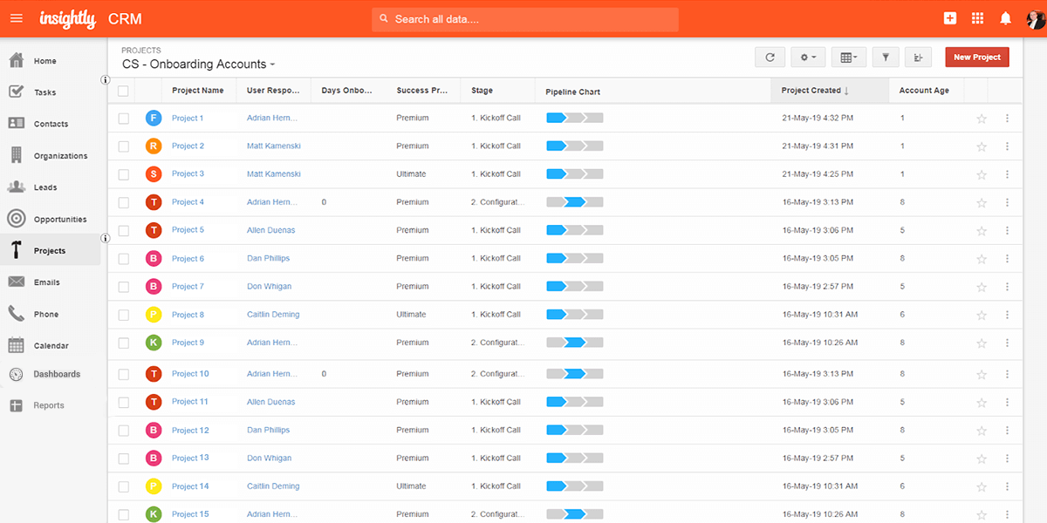This screenshot has height=523, width=1047.
Task: Click the export/report icon beside the filter
Action: (918, 56)
